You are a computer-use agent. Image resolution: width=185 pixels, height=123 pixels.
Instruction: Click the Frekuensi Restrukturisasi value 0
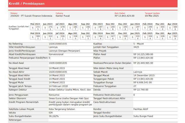[134, 95]
